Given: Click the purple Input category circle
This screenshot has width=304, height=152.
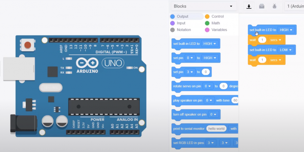Looking at the screenshot, I should click(173, 23).
